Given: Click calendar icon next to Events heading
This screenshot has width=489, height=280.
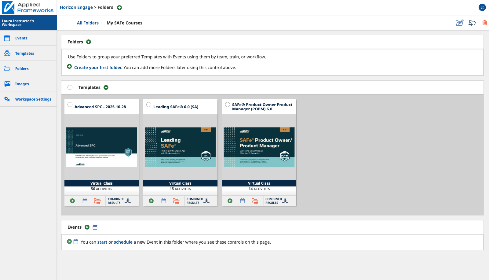Looking at the screenshot, I should coord(95,227).
